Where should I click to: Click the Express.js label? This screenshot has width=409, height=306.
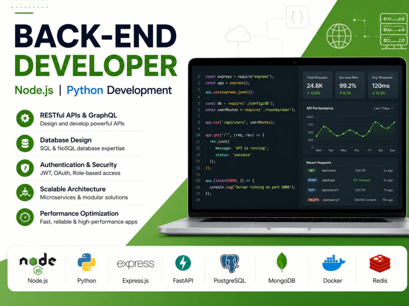tap(135, 281)
